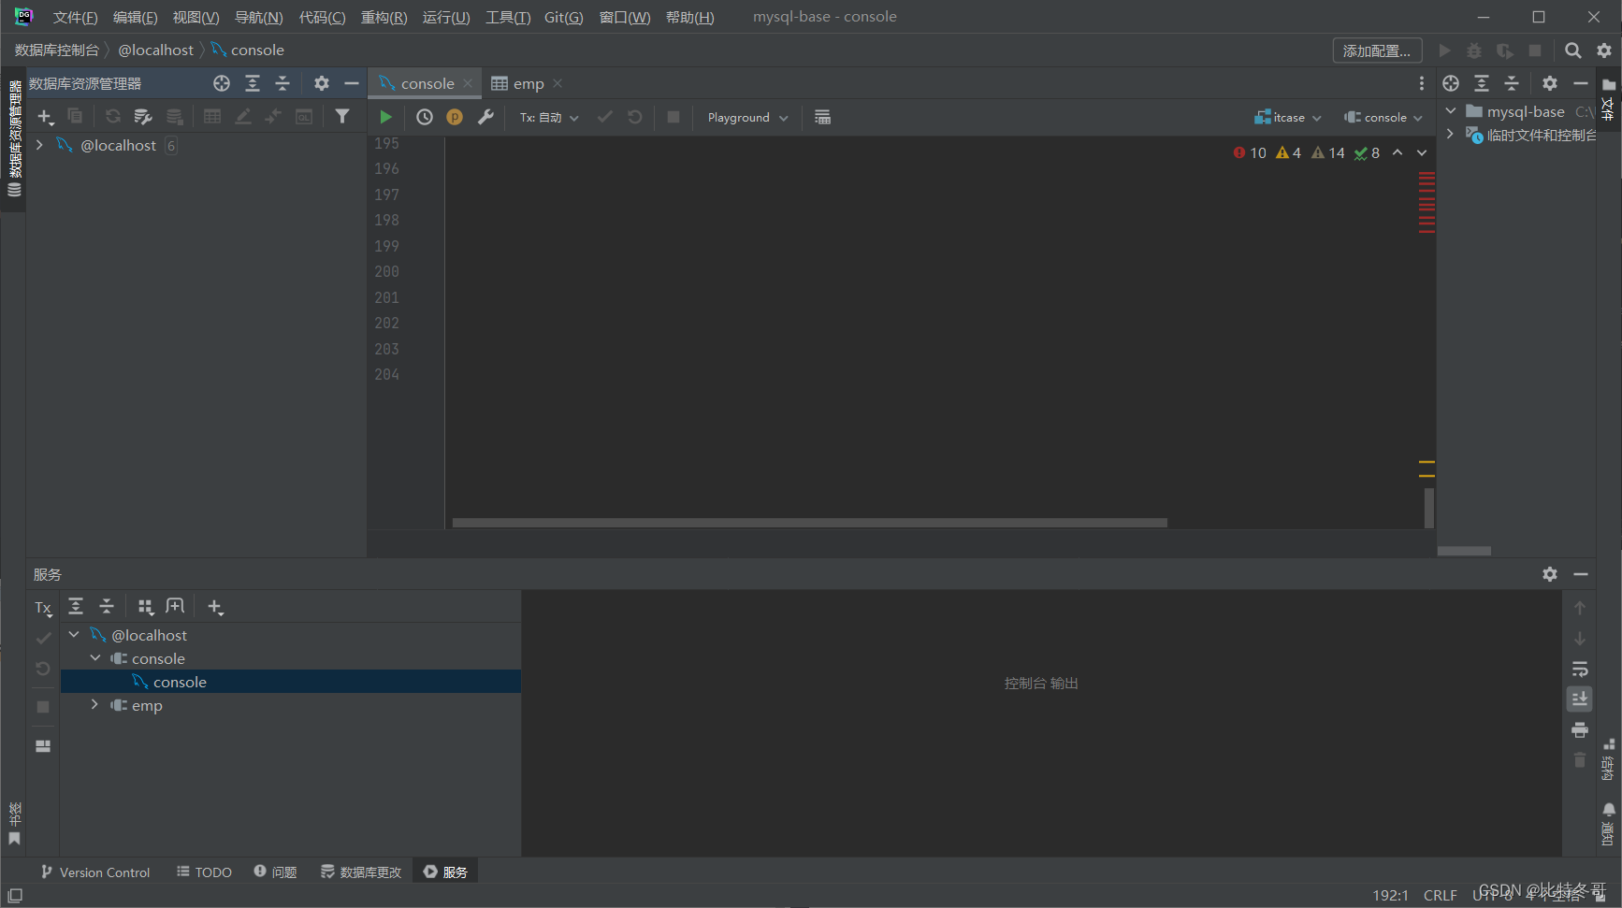Click the 添加配置... button

coord(1377,50)
